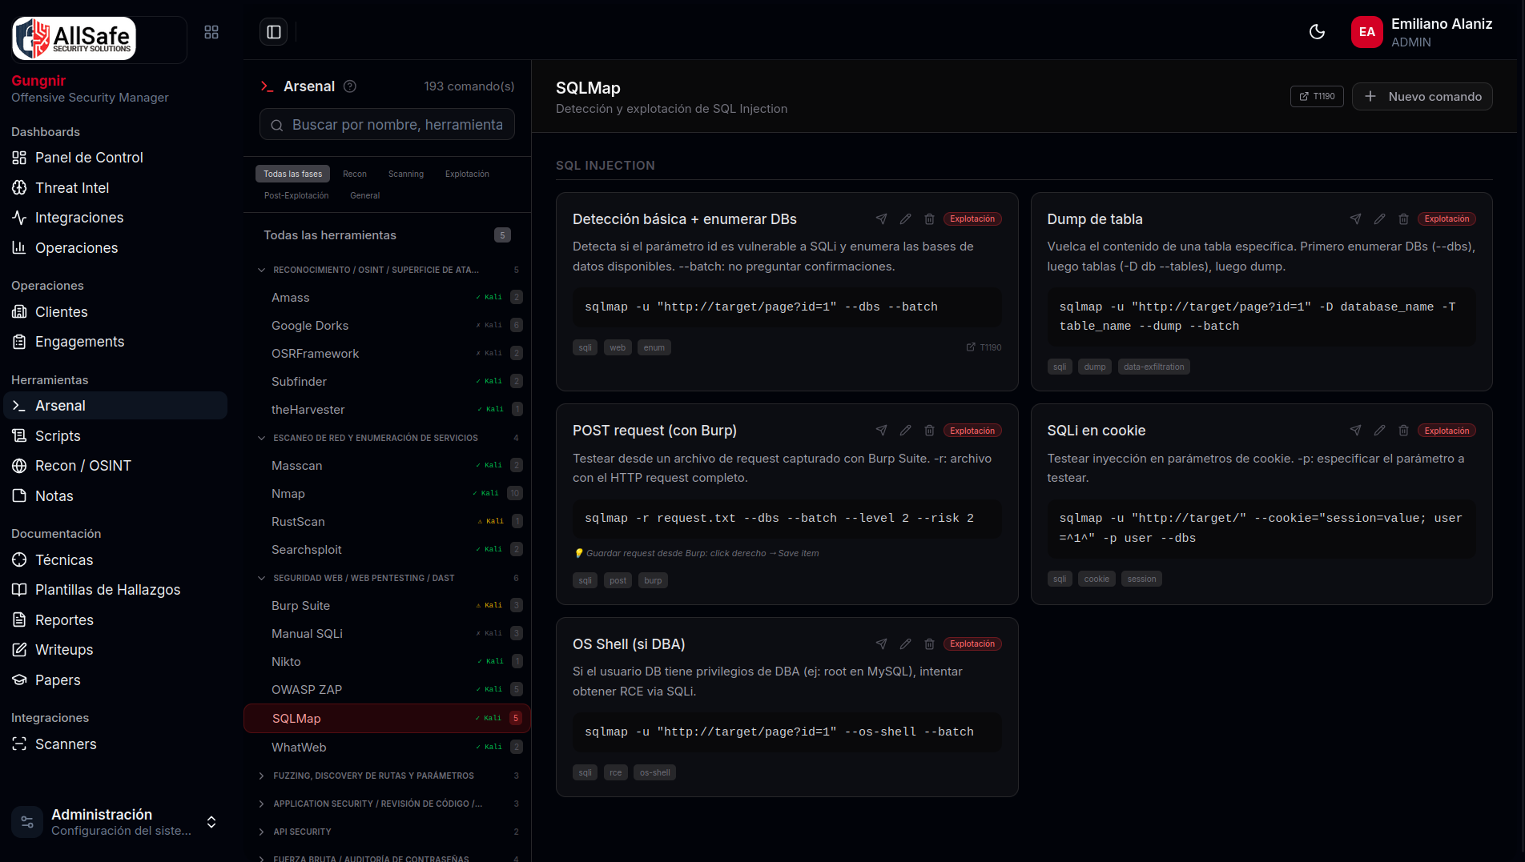
Task: Expand Application Security category
Action: (x=388, y=804)
